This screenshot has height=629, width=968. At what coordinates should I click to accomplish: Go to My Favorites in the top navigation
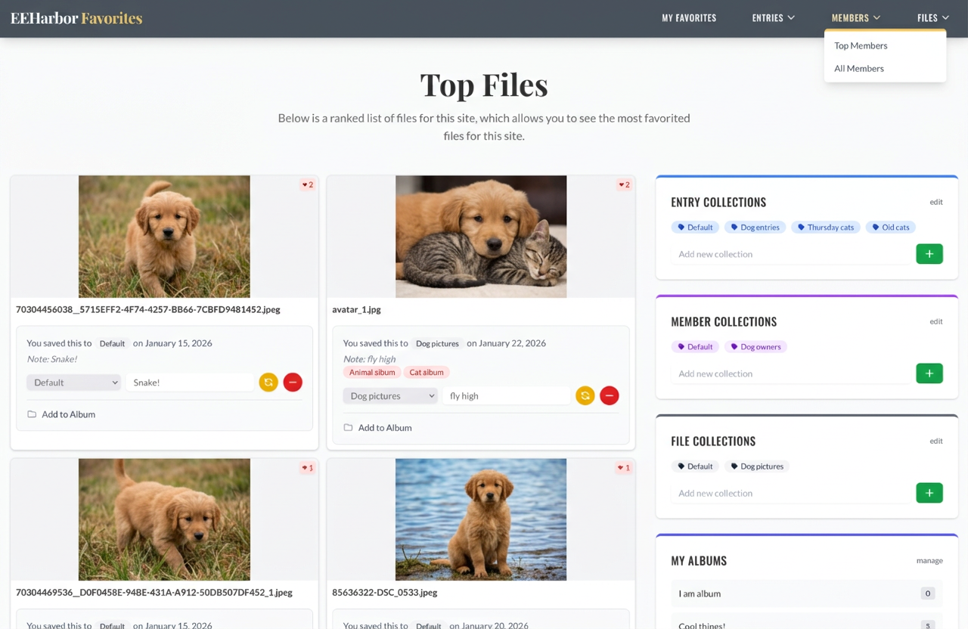[x=689, y=17]
